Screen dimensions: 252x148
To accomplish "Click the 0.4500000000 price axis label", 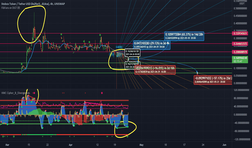I will [x=240, y=16].
